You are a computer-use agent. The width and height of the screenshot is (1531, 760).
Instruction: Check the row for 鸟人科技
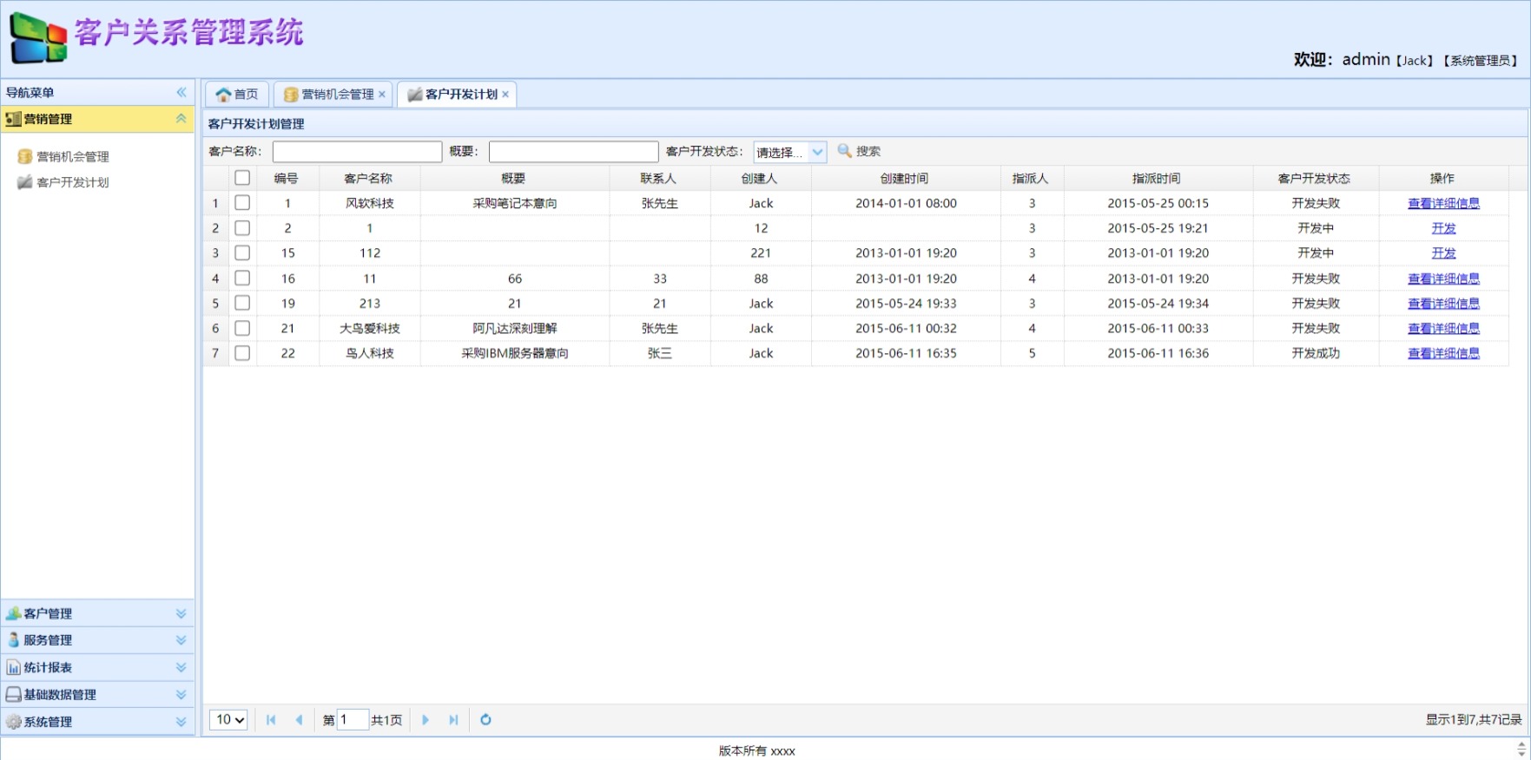[242, 353]
